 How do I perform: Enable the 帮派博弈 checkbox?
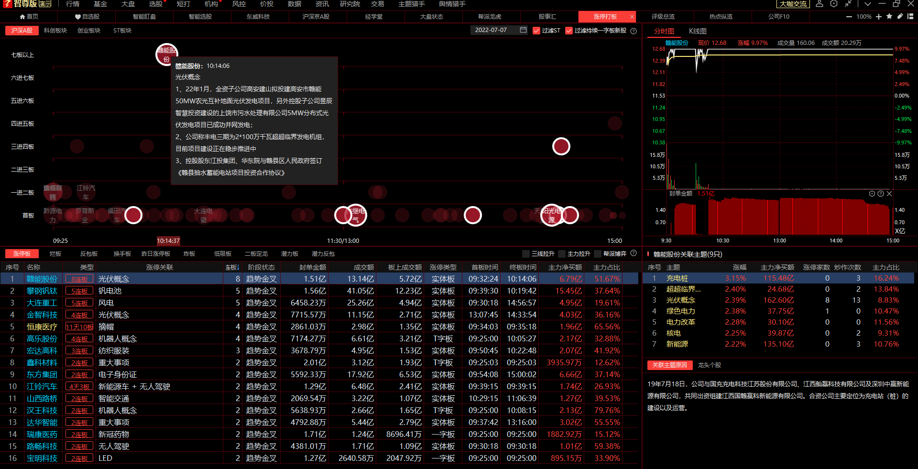click(598, 254)
